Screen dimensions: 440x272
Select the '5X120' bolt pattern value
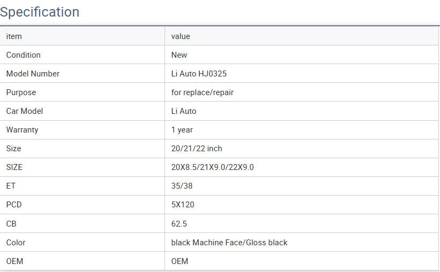(x=182, y=205)
